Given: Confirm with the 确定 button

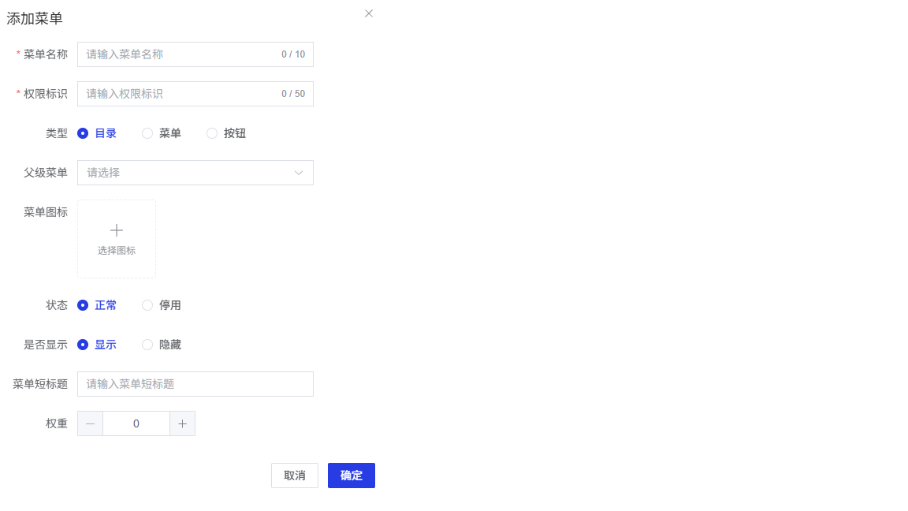Looking at the screenshot, I should click(352, 476).
